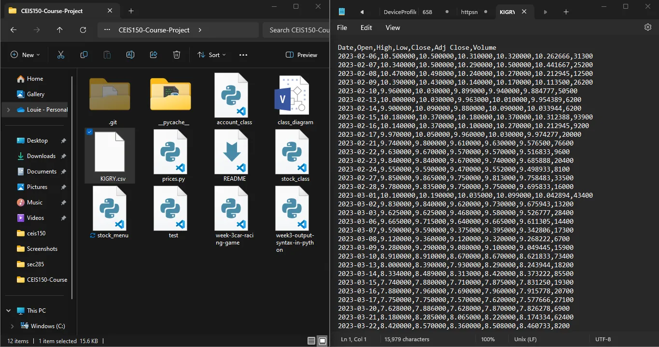Select week3-output-syntax-in-python file
Image resolution: width=659 pixels, height=347 pixels.
(292, 220)
